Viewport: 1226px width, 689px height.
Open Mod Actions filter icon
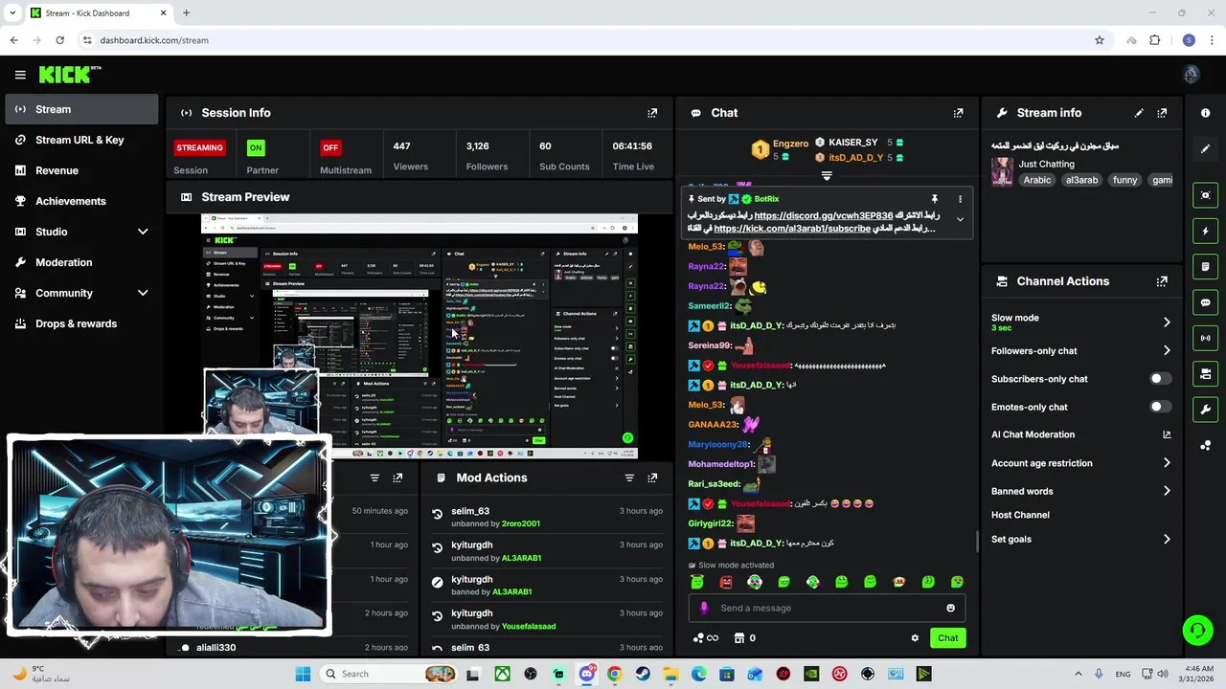pyautogui.click(x=629, y=478)
